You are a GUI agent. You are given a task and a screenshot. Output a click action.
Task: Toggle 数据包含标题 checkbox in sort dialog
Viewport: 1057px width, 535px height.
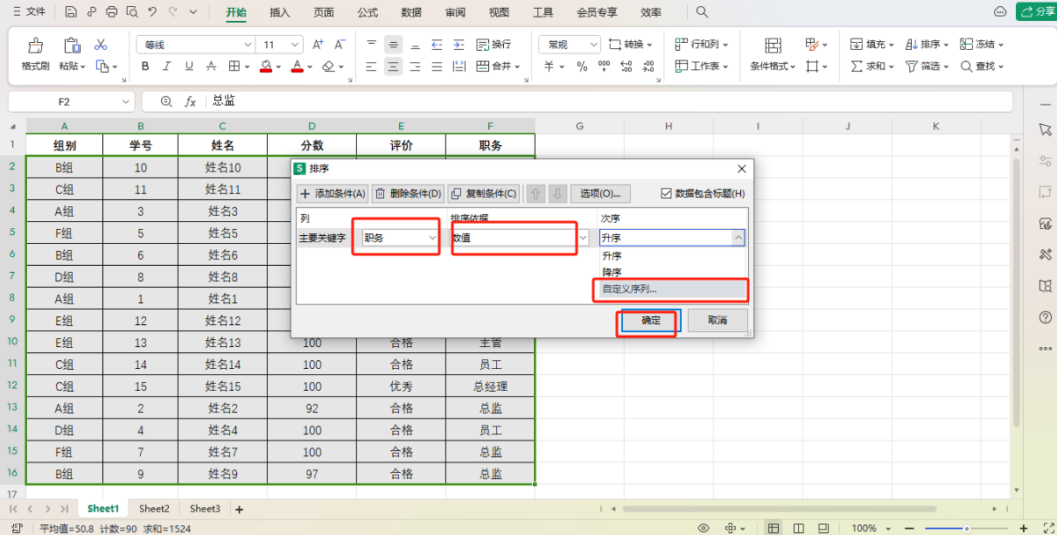(667, 193)
